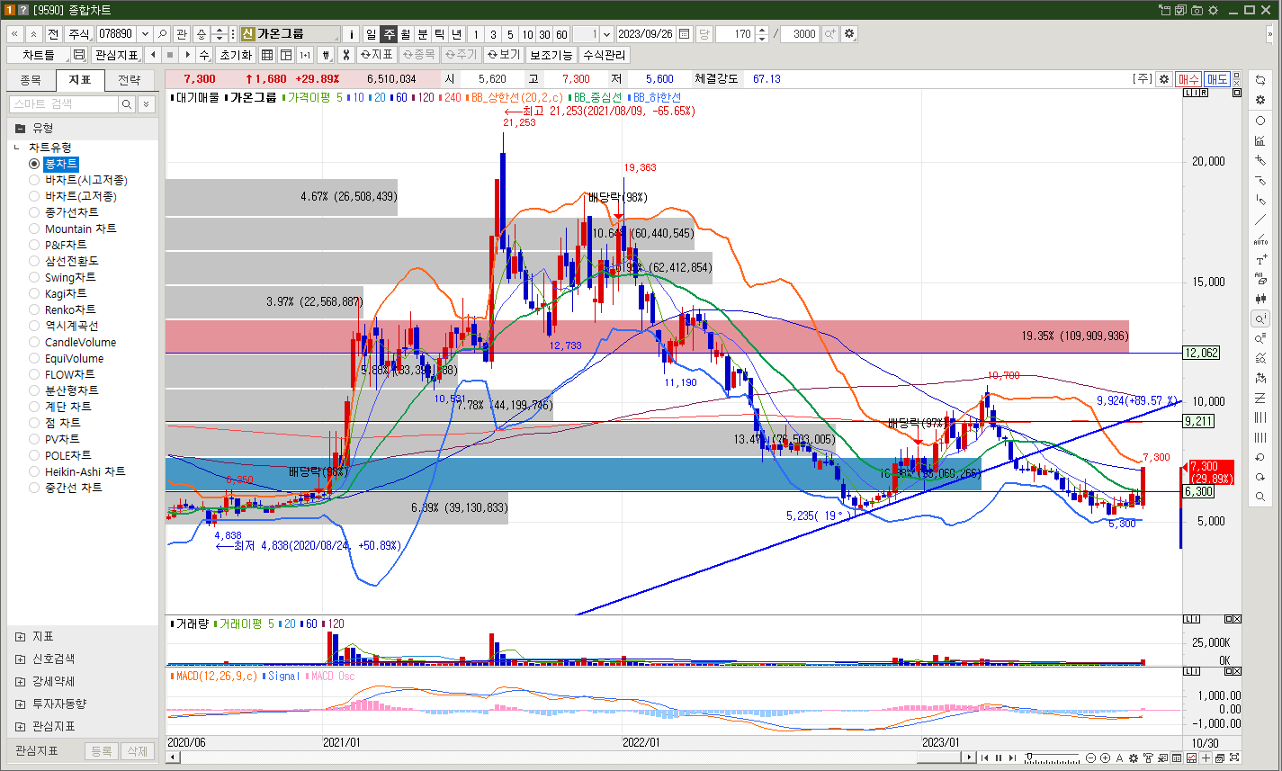Image resolution: width=1282 pixels, height=771 pixels.
Task: Select the 분 minute period tab
Action: click(x=422, y=34)
